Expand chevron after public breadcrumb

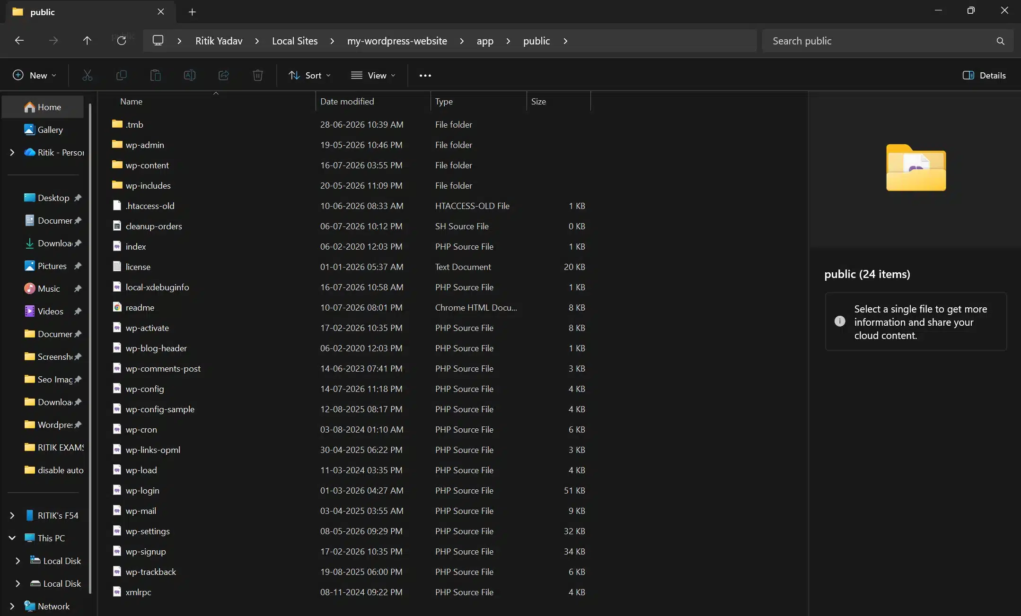[565, 41]
